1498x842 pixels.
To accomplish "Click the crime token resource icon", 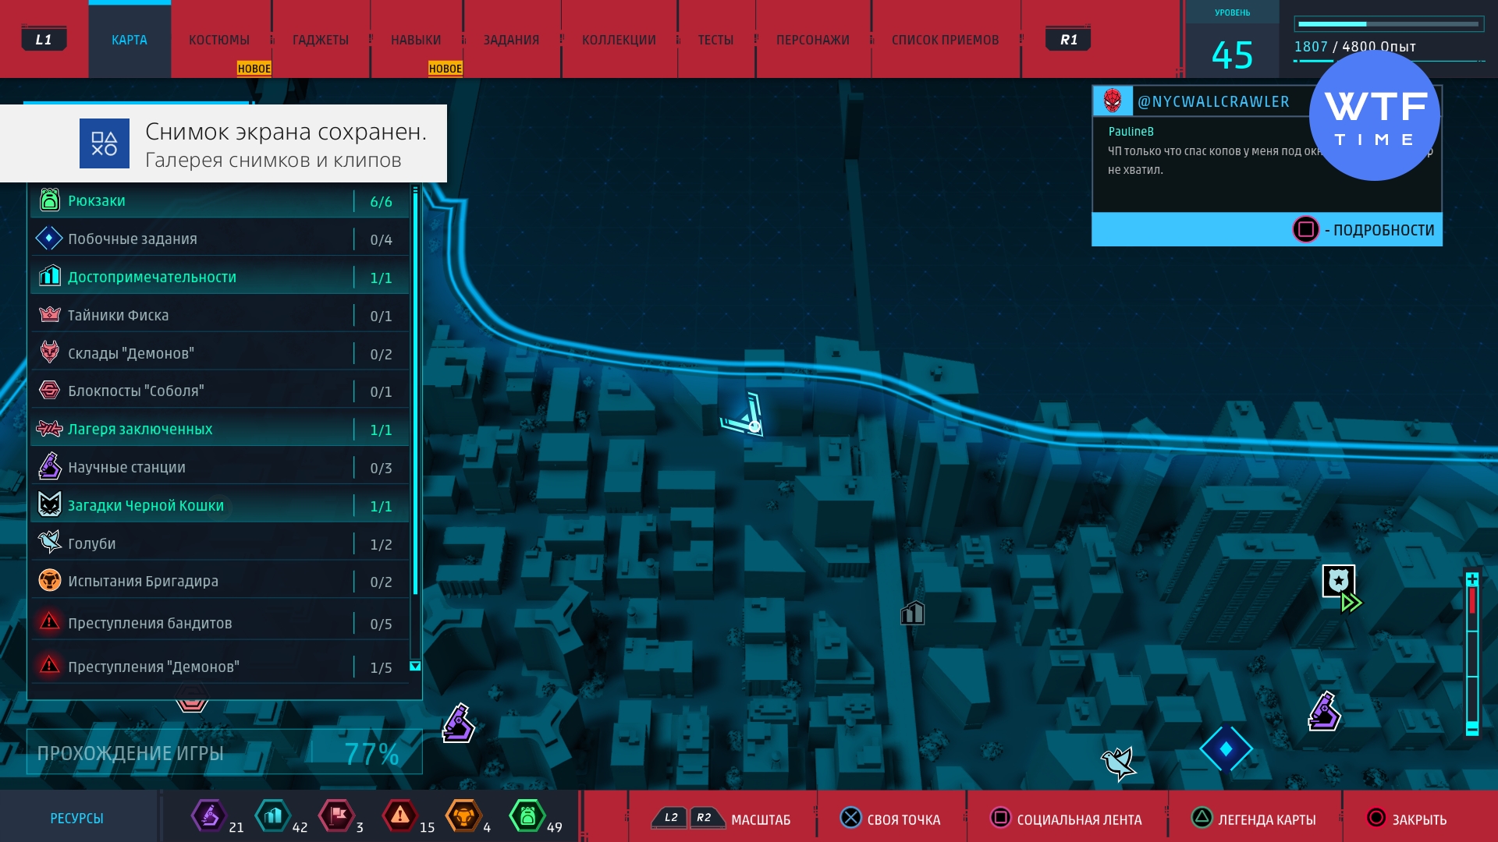I will [399, 816].
